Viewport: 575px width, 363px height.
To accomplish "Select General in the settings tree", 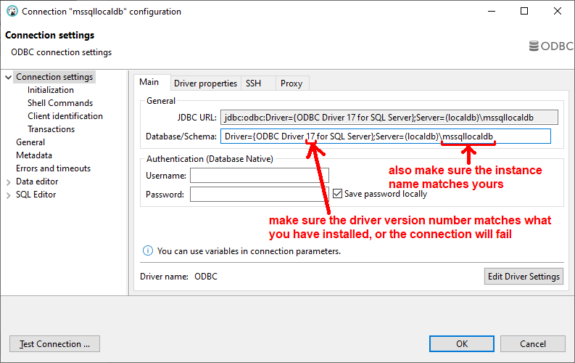I will 30,142.
